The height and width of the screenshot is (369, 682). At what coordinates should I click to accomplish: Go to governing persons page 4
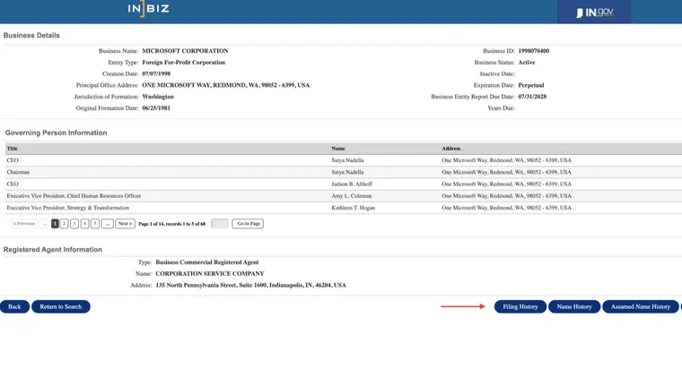(85, 224)
